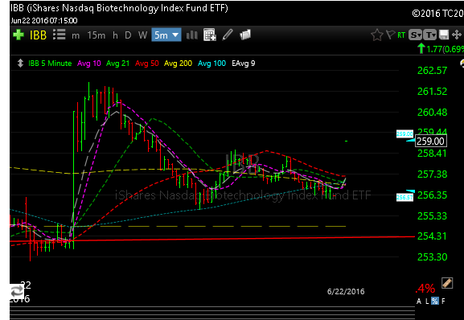The height and width of the screenshot is (320, 464).
Task: Open the chart style bars icon
Action: coord(192,35)
